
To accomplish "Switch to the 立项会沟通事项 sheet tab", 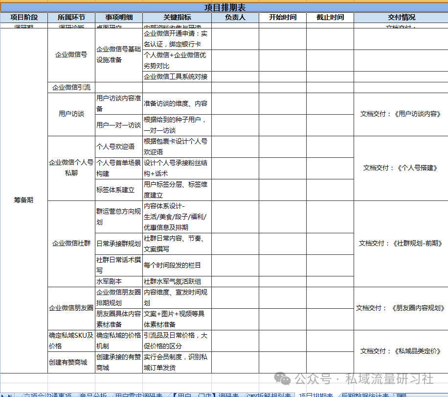I will click(x=47, y=395).
